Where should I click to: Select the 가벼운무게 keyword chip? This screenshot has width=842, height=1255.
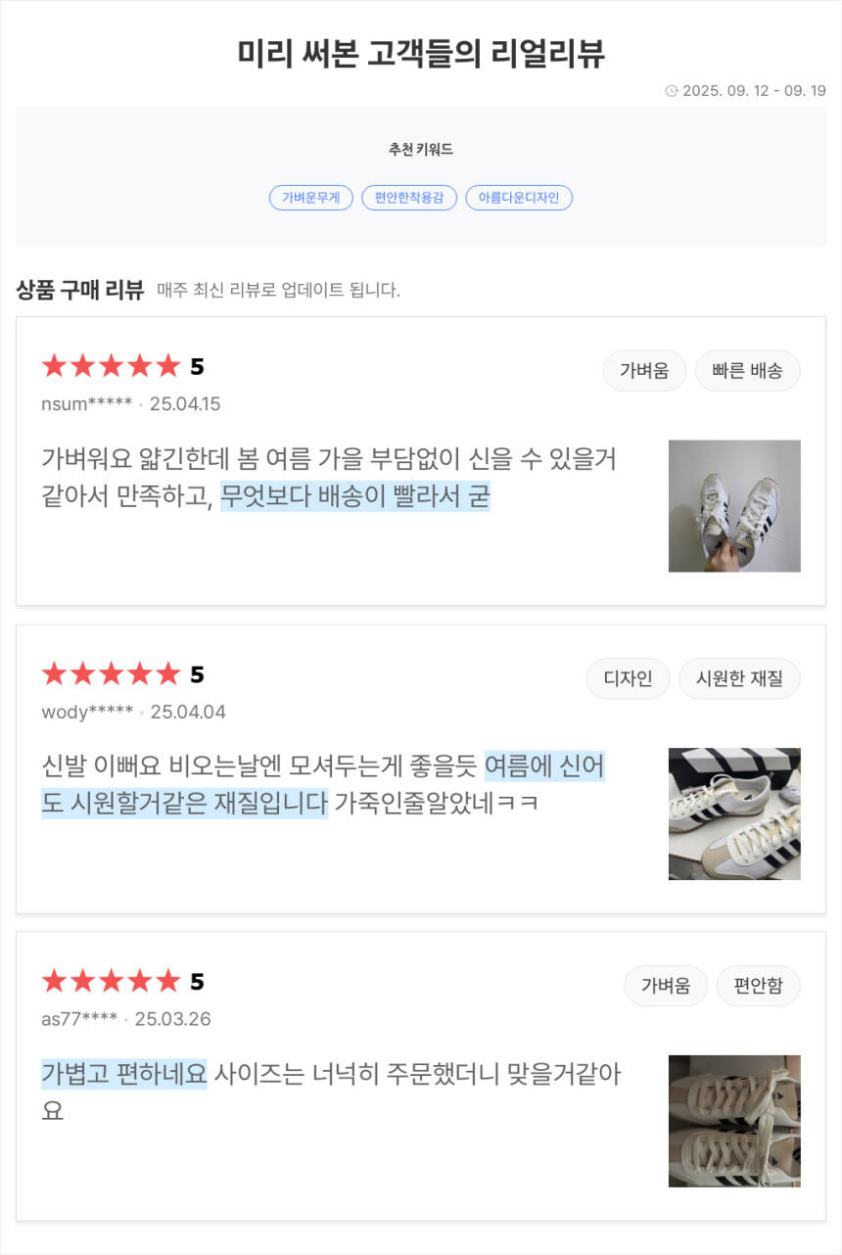click(x=310, y=198)
